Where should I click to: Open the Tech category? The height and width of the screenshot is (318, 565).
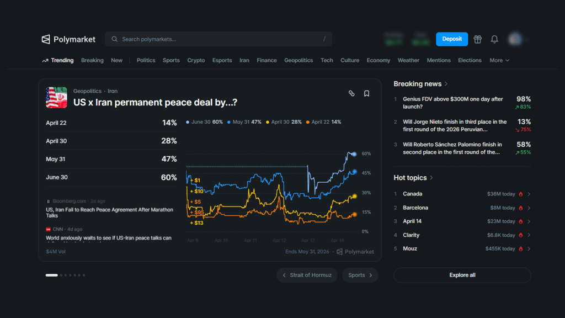[327, 60]
